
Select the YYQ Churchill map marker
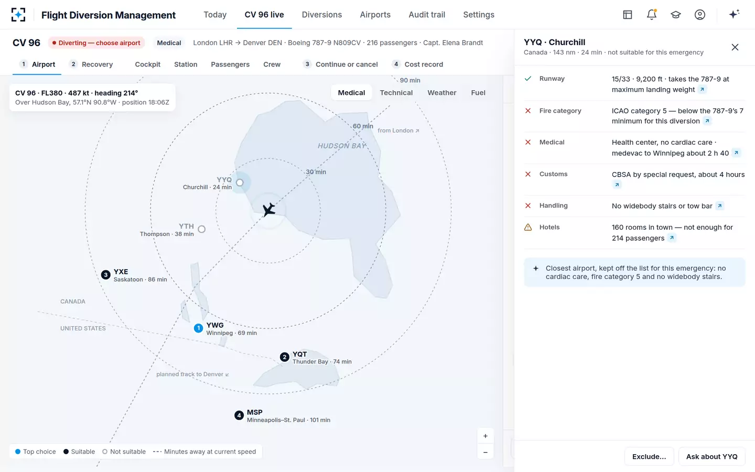(240, 183)
